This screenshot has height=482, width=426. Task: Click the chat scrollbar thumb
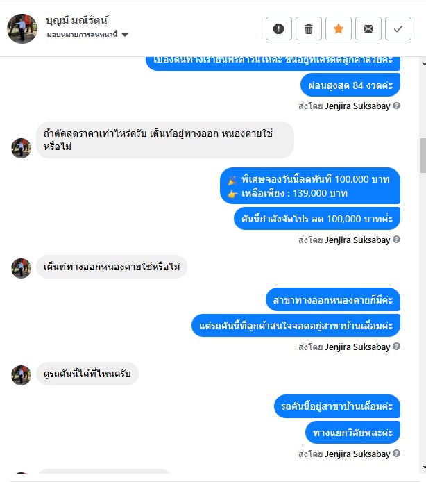423,156
